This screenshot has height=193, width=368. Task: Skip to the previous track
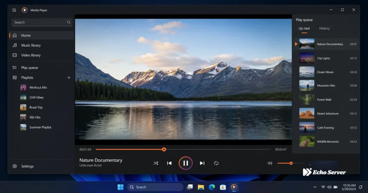(x=169, y=163)
